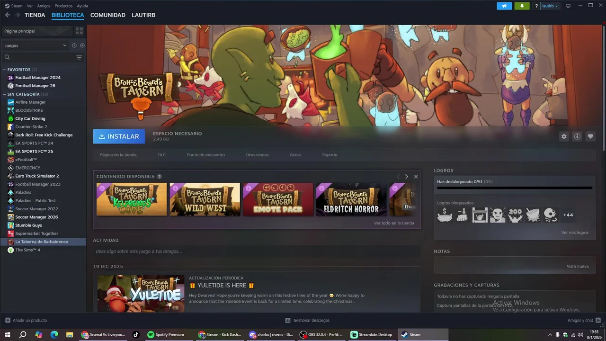Viewport: 606px width, 341px height.
Task: Open the Discusiones link
Action: pos(258,155)
